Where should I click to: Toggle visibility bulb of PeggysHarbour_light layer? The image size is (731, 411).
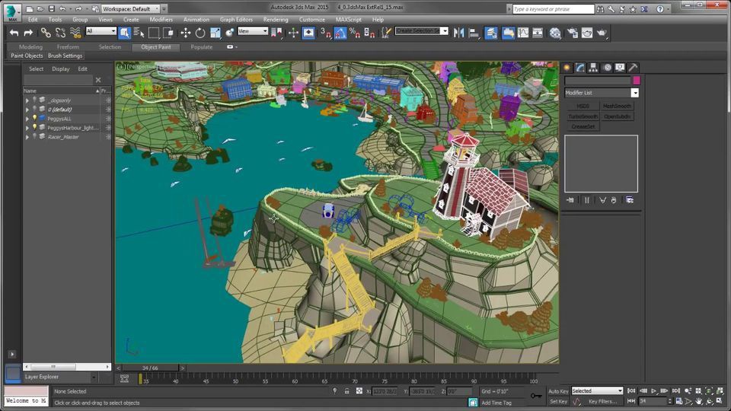click(x=34, y=127)
